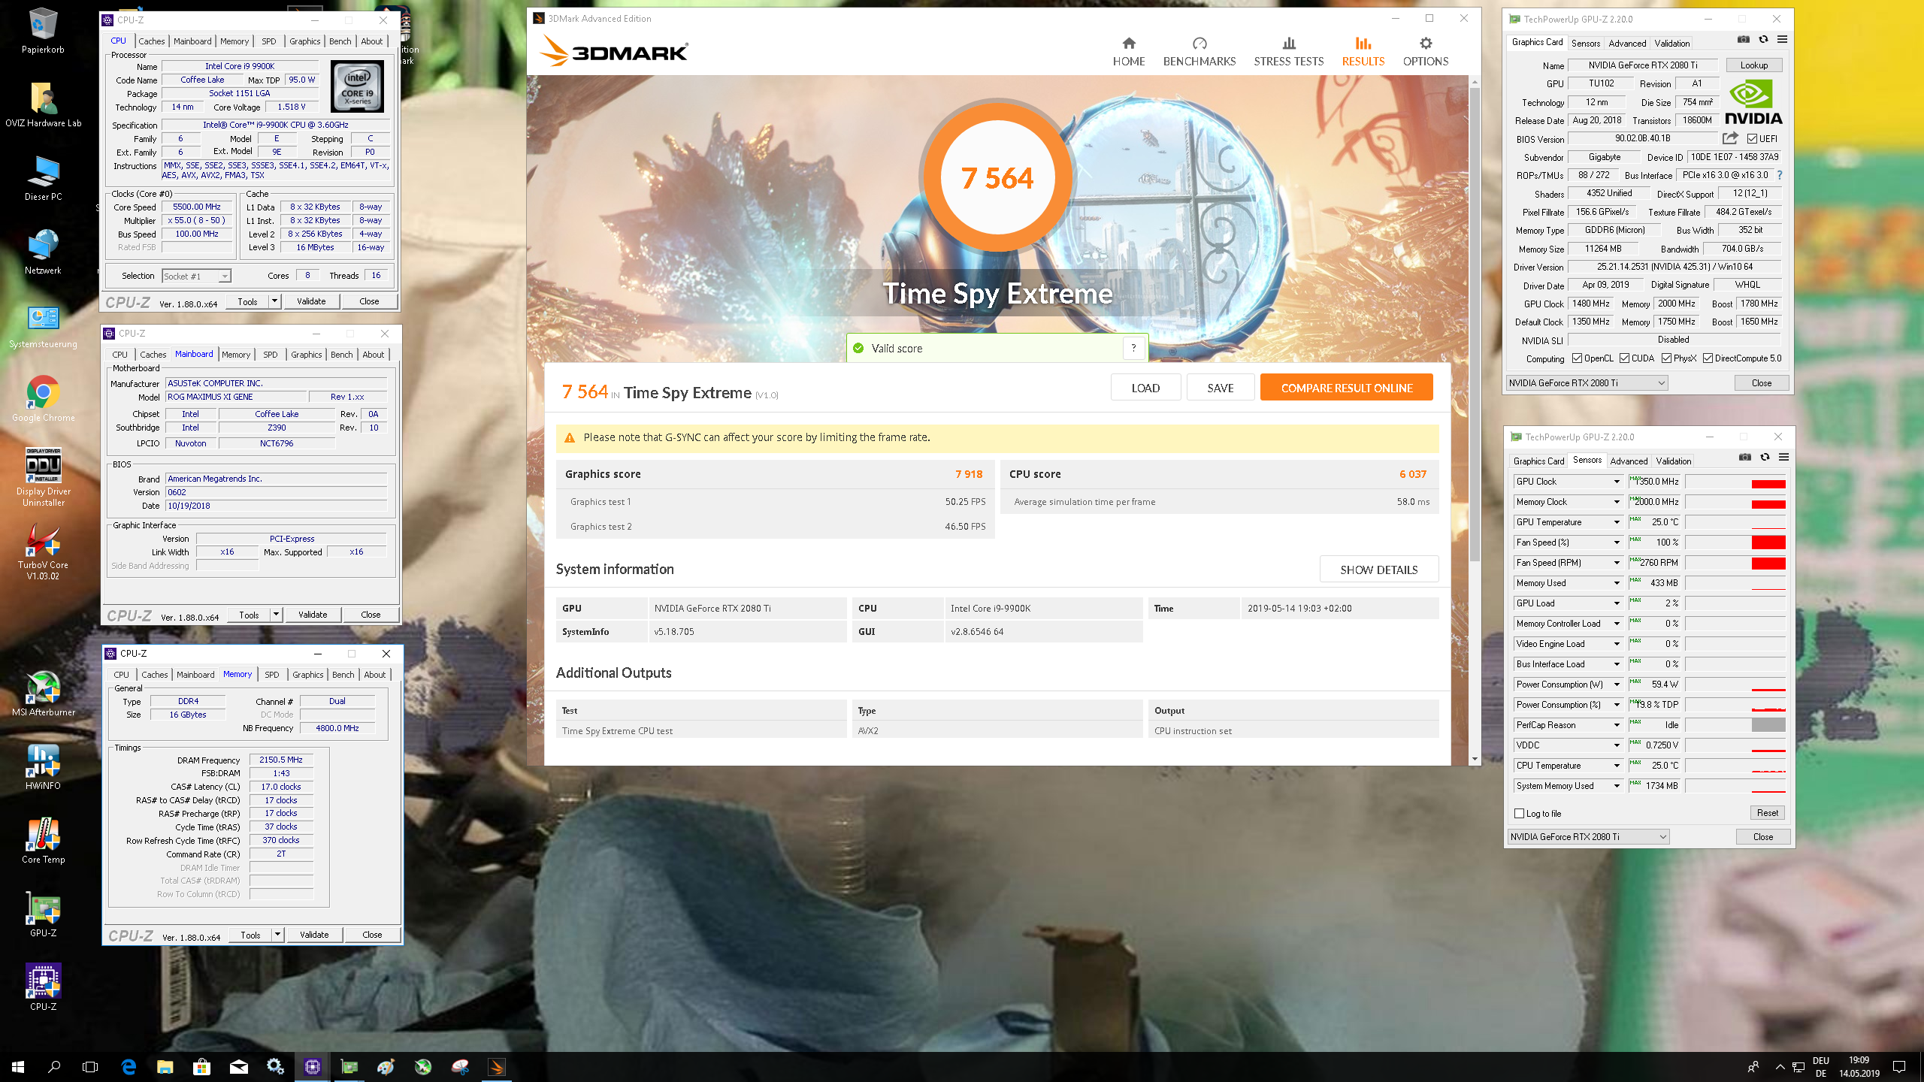Expand the Memory Clock sensor dropdown

coord(1616,502)
